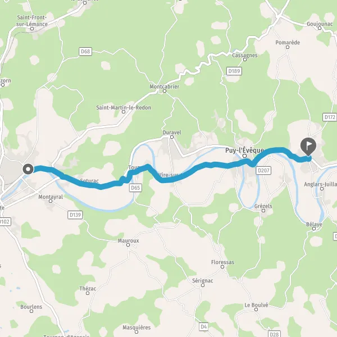Click the finish flag marker

(x=308, y=147)
